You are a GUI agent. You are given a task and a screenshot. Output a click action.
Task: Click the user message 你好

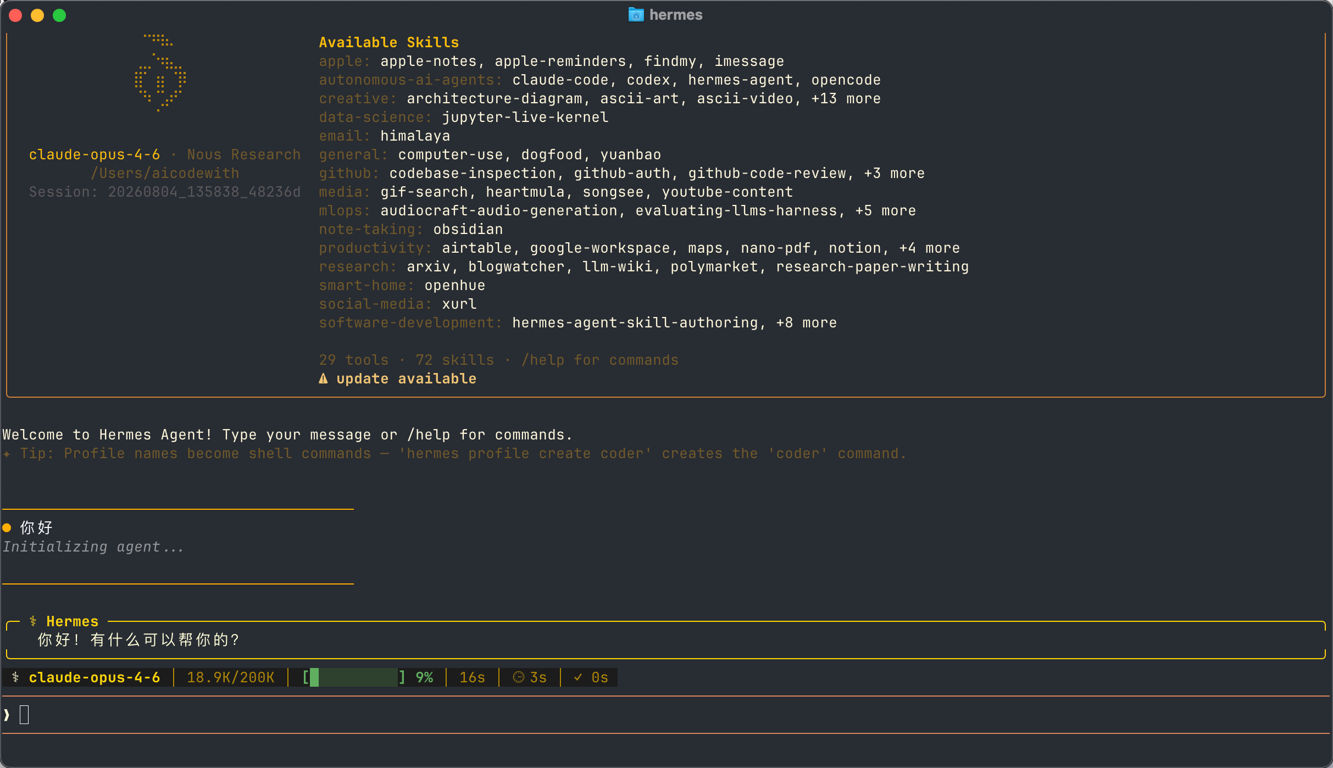(x=36, y=528)
